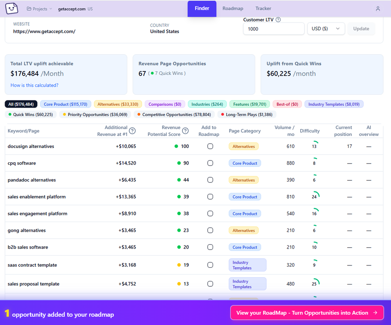Click View your RoadMap button
Image resolution: width=391 pixels, height=325 pixels.
[307, 313]
